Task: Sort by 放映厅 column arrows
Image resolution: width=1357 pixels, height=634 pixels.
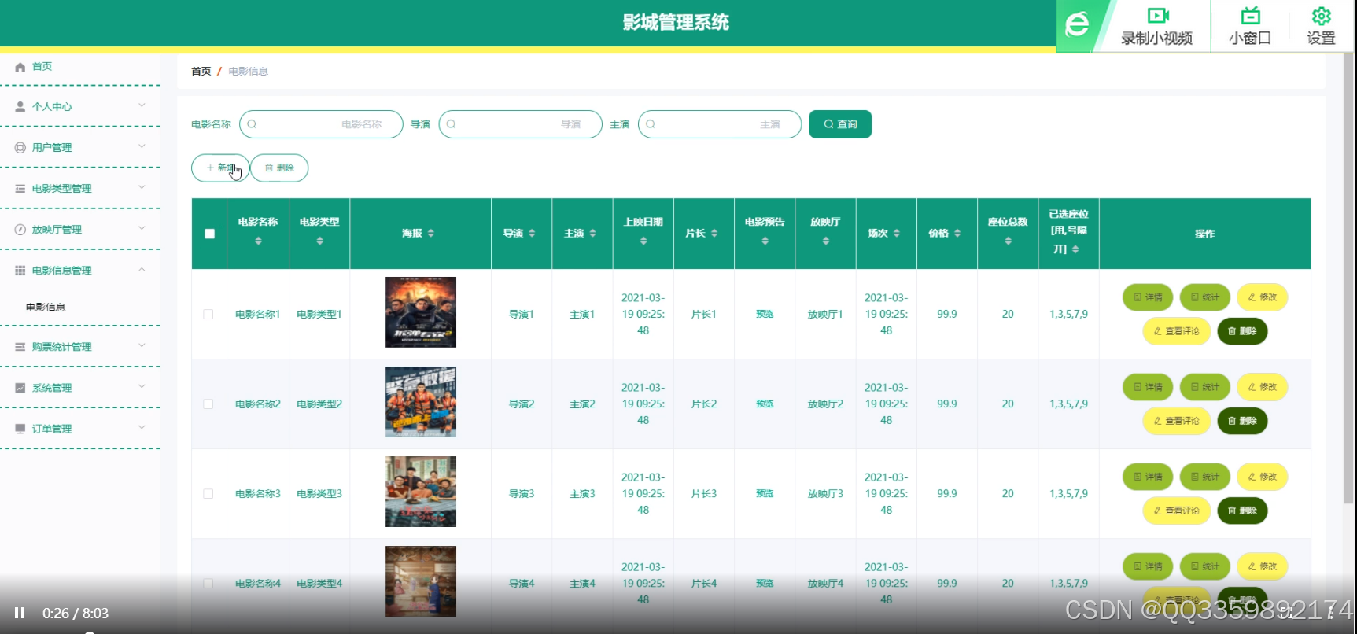Action: [x=825, y=241]
